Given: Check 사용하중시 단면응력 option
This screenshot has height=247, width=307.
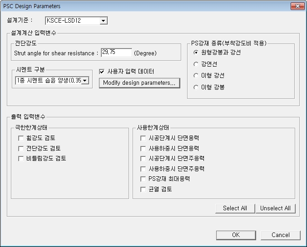Looking at the screenshot, I should (143, 149).
